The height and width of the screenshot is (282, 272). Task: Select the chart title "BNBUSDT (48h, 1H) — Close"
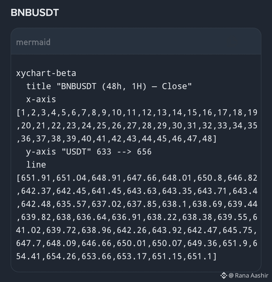click(124, 86)
